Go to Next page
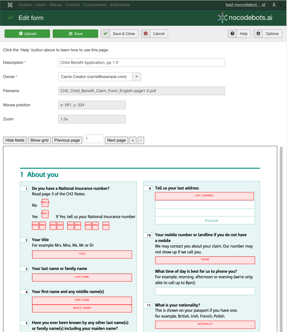This screenshot has height=332, width=287. pyautogui.click(x=116, y=140)
